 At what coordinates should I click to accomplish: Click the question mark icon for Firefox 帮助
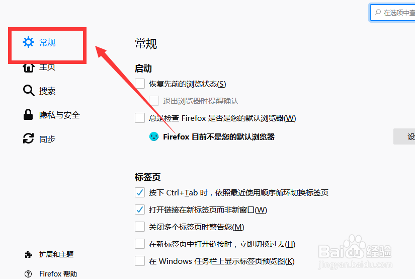pos(28,274)
